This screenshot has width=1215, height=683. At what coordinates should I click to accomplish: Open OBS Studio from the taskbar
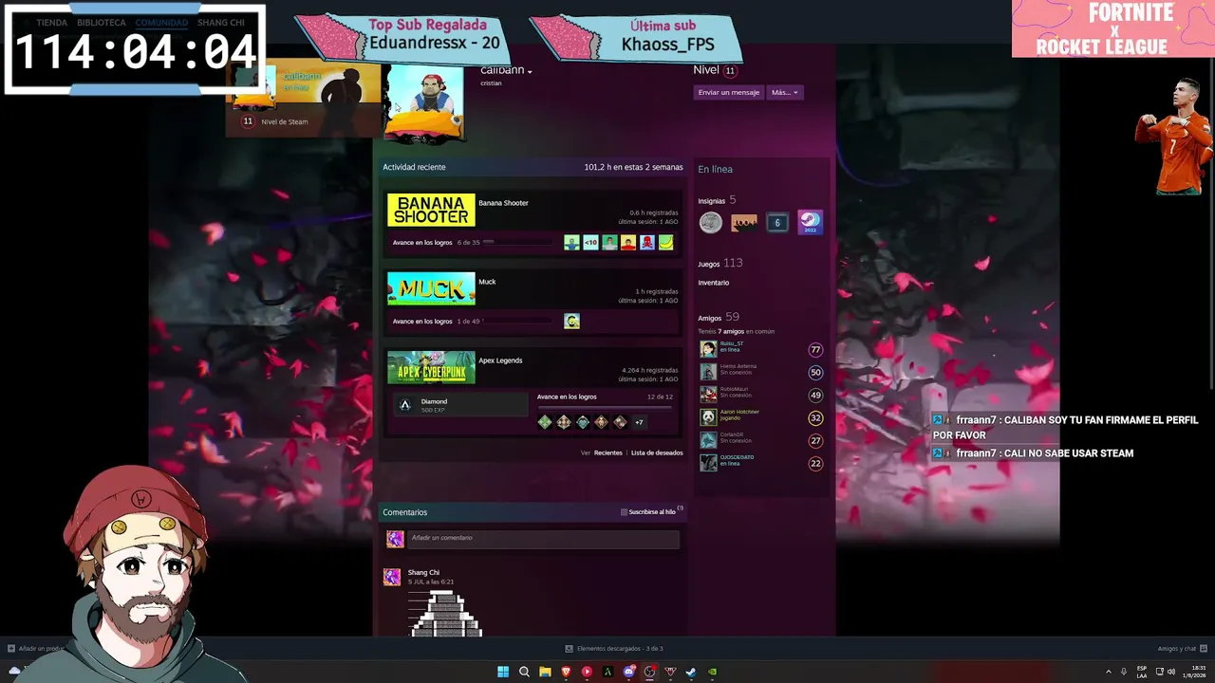click(649, 672)
